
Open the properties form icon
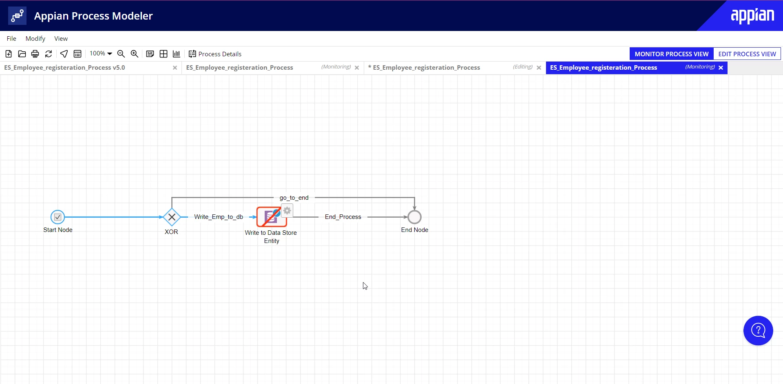click(77, 54)
